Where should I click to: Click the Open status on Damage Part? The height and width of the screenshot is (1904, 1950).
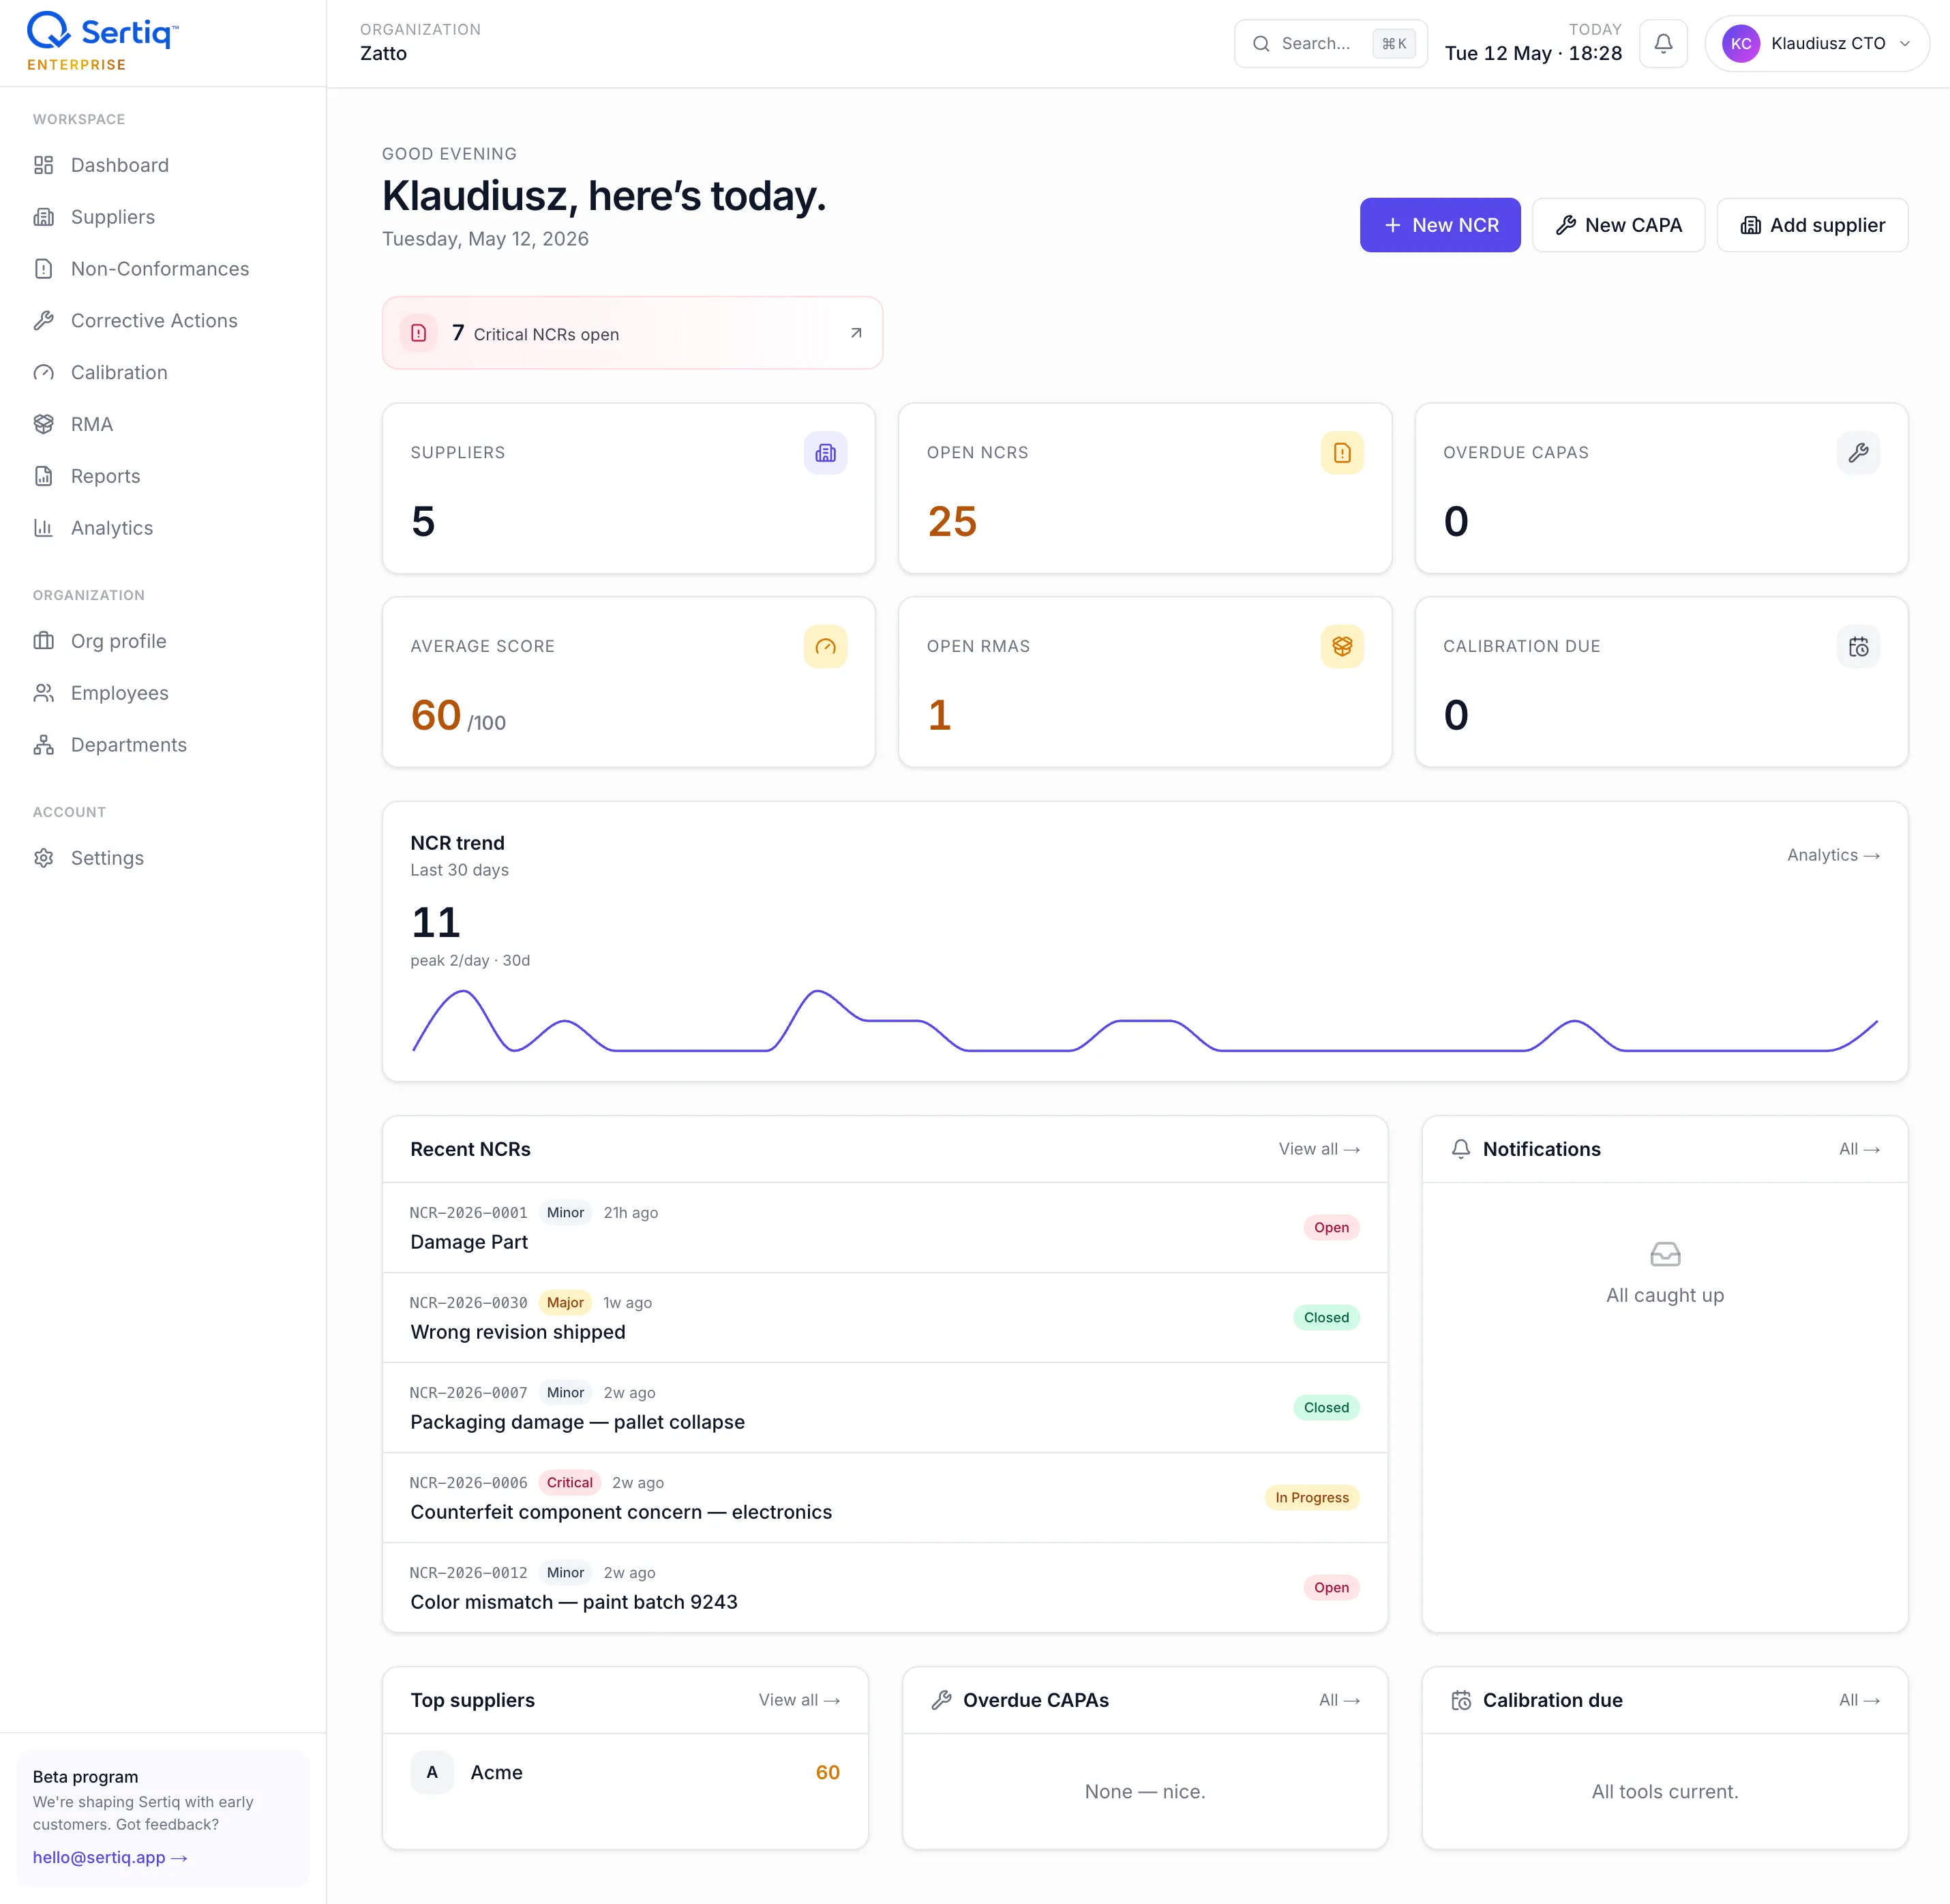coord(1331,1227)
